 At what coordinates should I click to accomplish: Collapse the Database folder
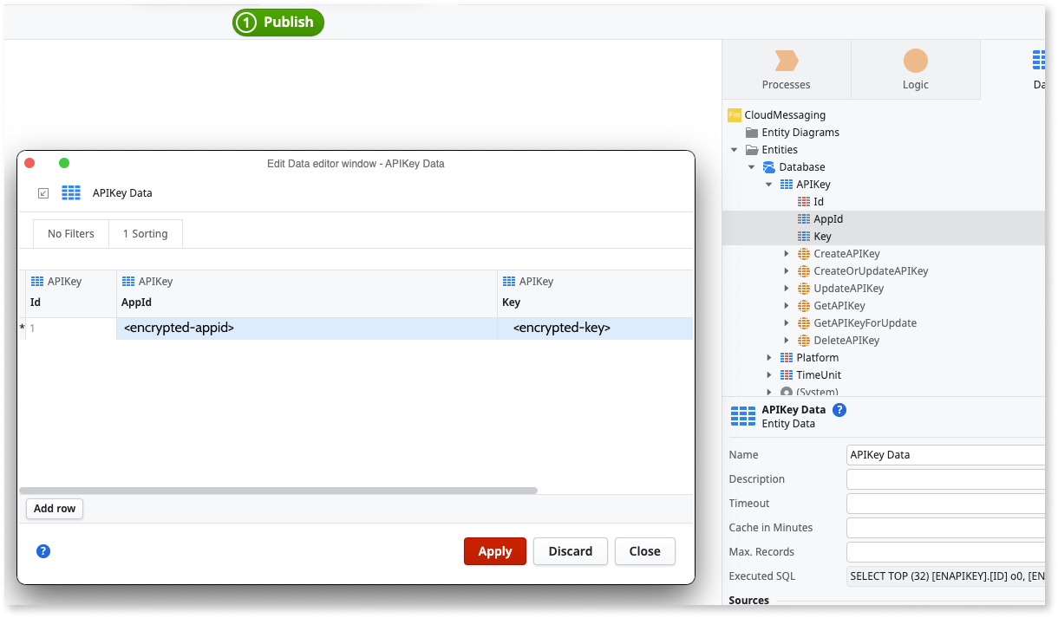click(752, 166)
